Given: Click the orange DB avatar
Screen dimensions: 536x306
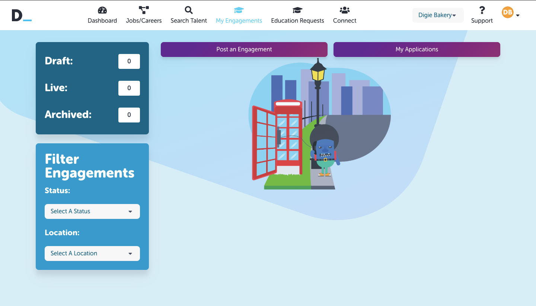Looking at the screenshot, I should pos(507,12).
